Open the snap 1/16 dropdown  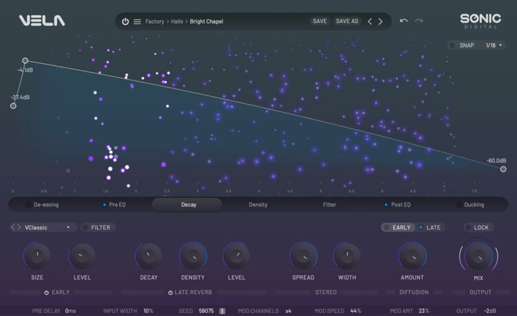(x=494, y=45)
